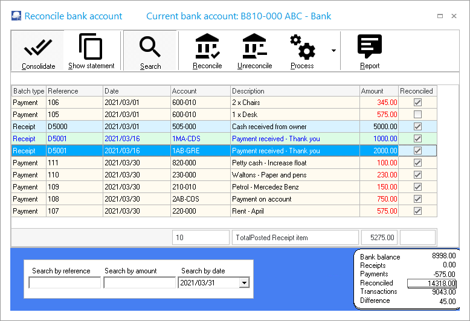Sort by Amount column header
The width and height of the screenshot is (470, 321).
[x=379, y=91]
